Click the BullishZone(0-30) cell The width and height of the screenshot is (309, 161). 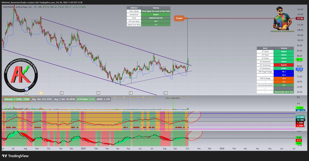(x=156, y=18)
